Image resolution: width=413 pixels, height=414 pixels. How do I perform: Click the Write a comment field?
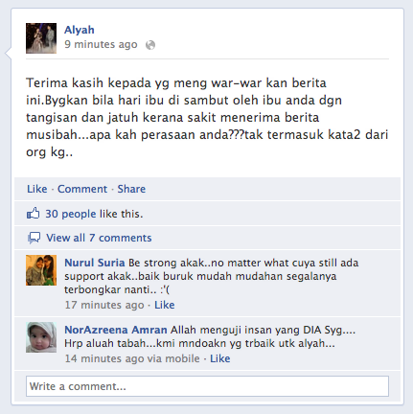[207, 386]
